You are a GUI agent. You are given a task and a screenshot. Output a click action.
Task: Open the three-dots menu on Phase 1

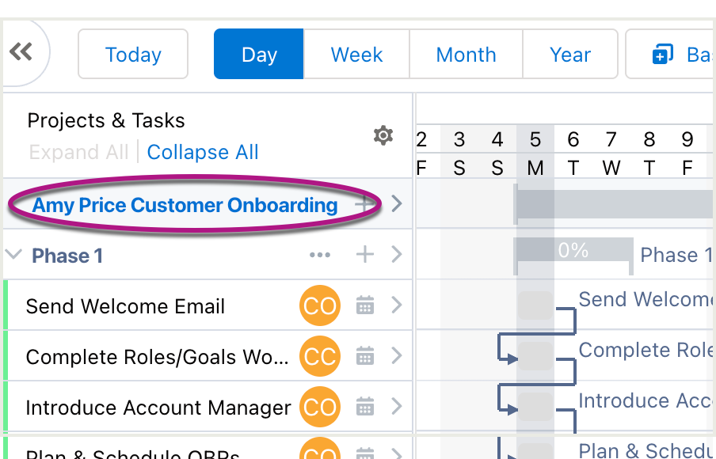pyautogui.click(x=320, y=255)
